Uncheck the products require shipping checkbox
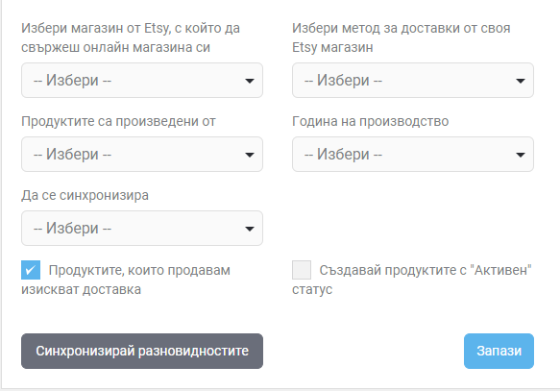This screenshot has width=560, height=391. pos(31,270)
